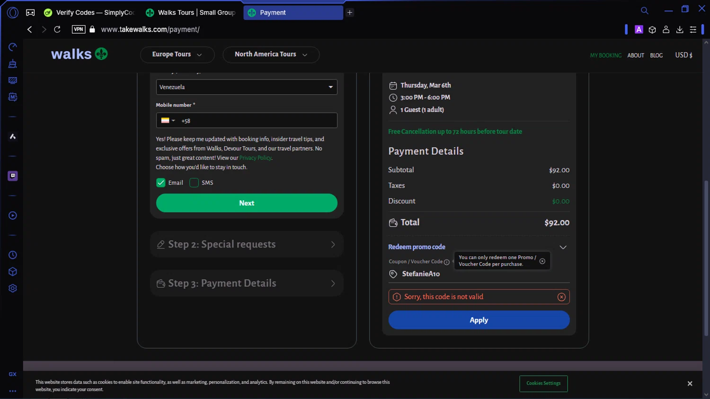Open the Aria AI icon in sidebar
710x399 pixels.
tap(13, 136)
